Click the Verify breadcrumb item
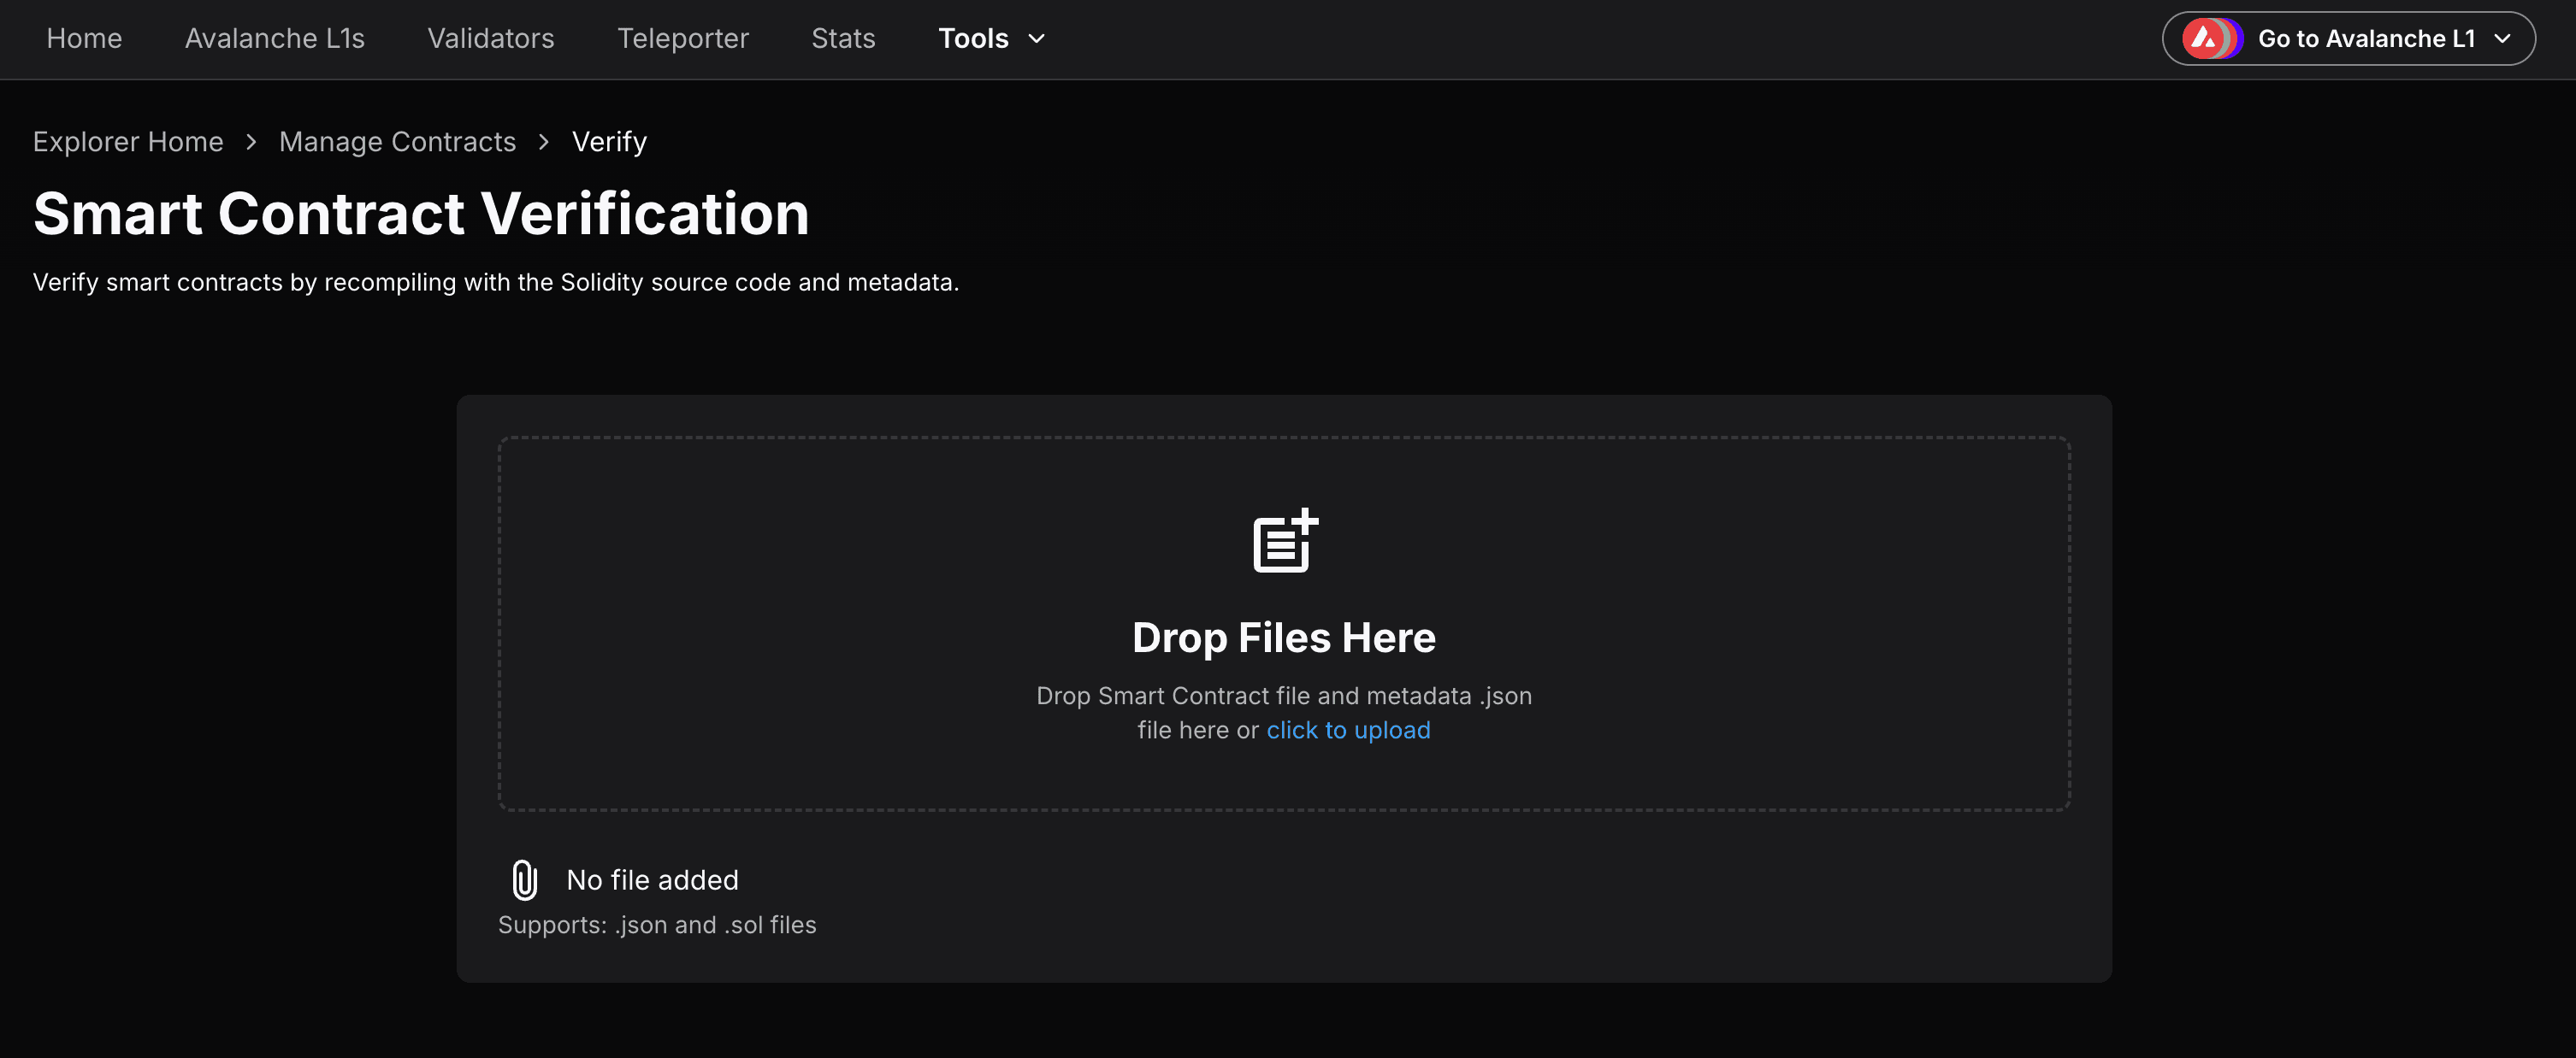Image resolution: width=2576 pixels, height=1058 pixels. pos(609,142)
